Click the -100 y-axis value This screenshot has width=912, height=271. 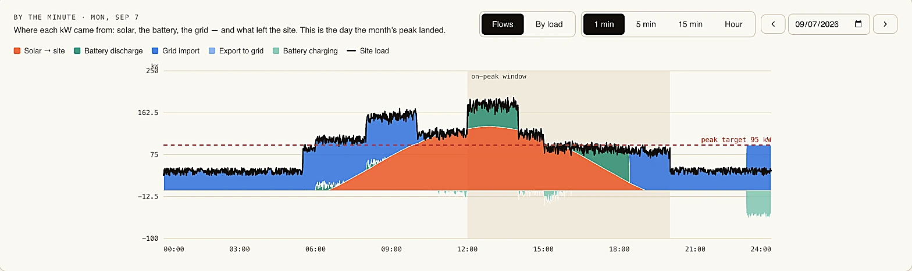(149, 238)
